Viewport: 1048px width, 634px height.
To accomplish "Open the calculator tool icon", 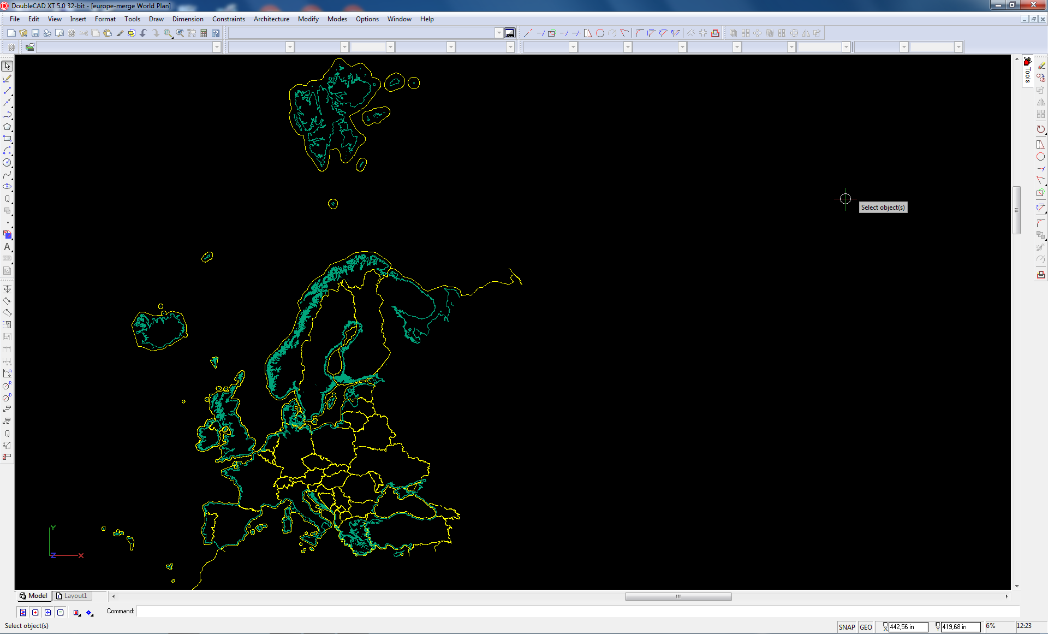I will point(204,33).
